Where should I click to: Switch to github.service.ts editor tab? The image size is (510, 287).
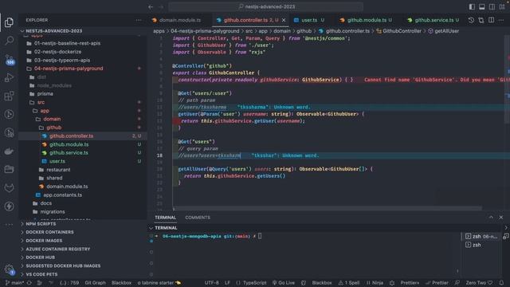coord(433,20)
